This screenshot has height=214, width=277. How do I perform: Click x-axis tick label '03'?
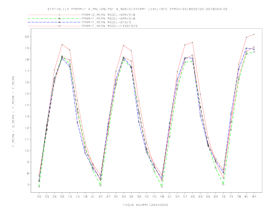pyautogui.click(x=47, y=197)
